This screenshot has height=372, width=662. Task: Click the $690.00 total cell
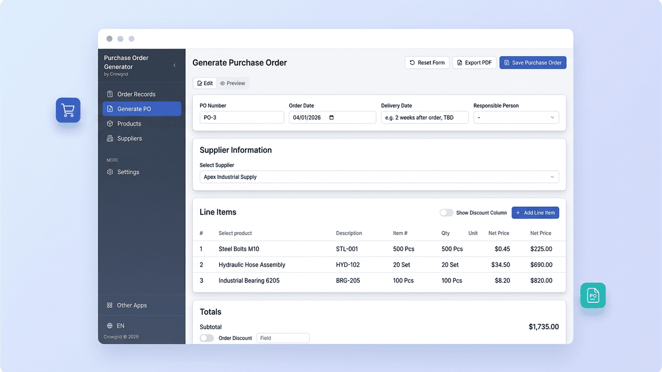click(x=541, y=265)
